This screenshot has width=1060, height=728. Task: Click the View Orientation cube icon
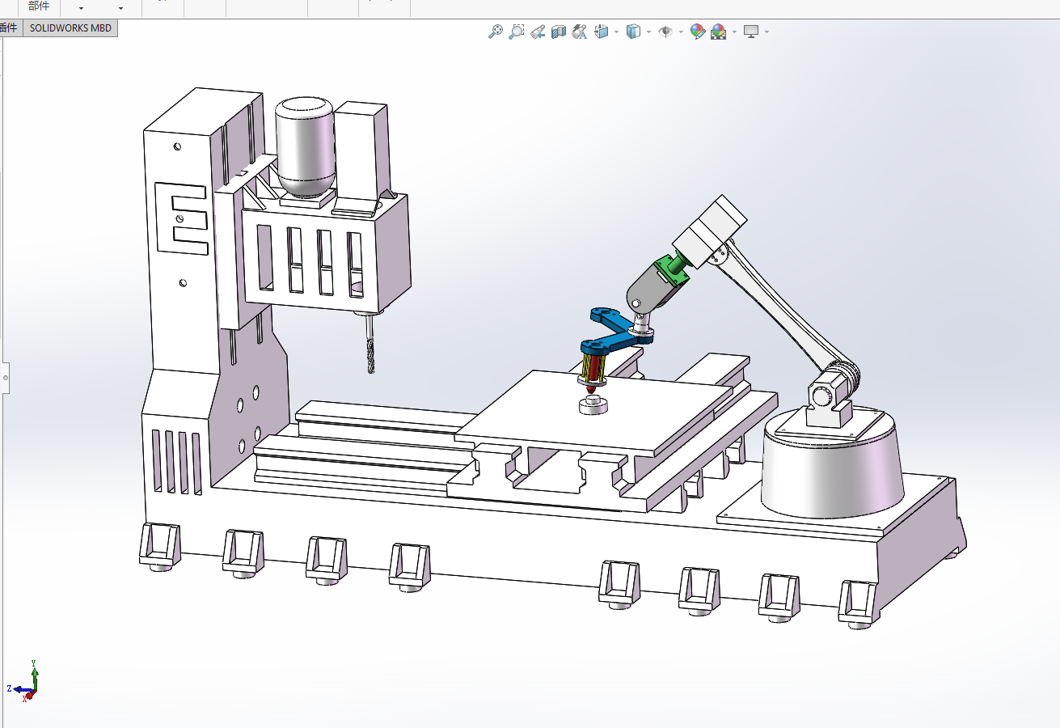601,32
